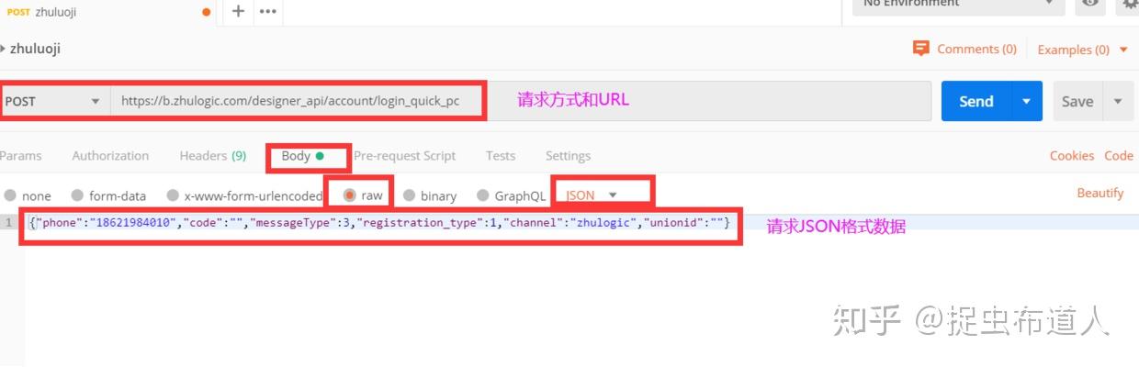Select x-www-form-urlencoded body type
Viewport: 1139px width, 367px height.
244,195
